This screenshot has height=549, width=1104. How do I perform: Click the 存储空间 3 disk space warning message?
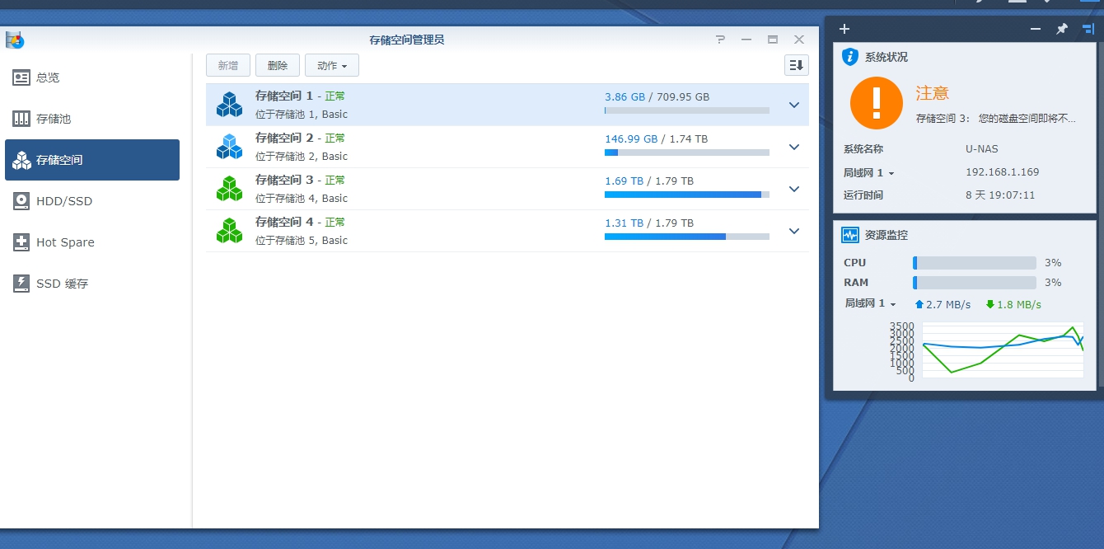pyautogui.click(x=996, y=119)
